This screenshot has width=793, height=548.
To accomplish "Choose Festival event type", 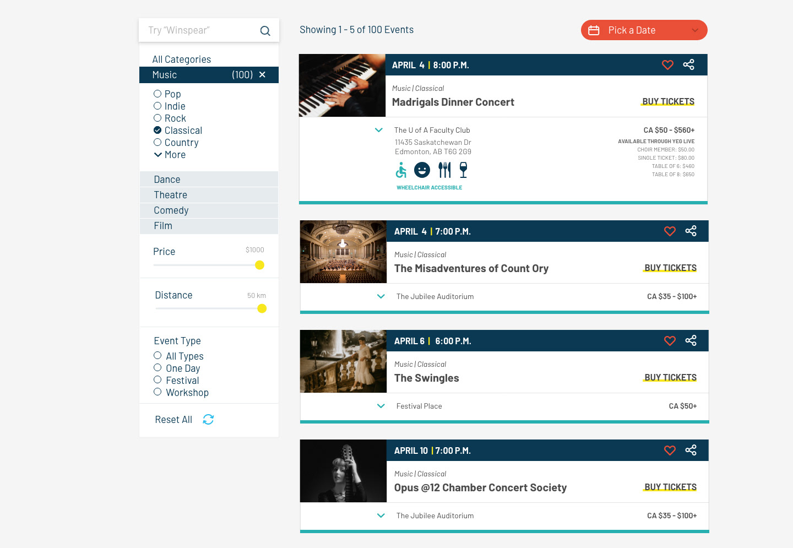I will point(157,380).
